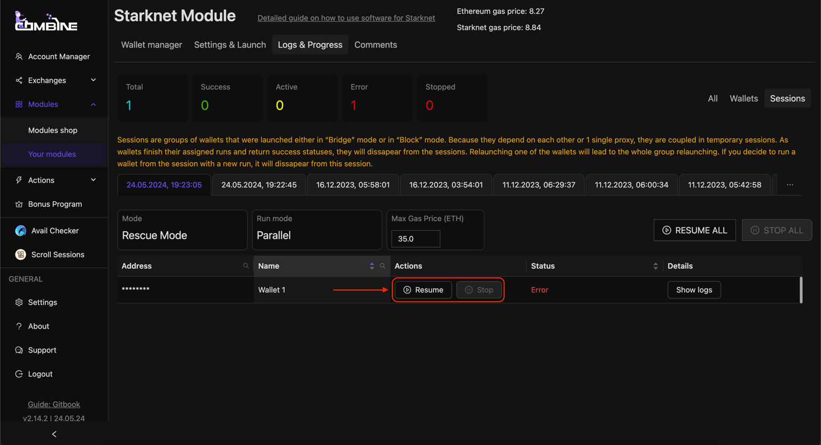Click the Max Gas Price input field

click(x=416, y=239)
